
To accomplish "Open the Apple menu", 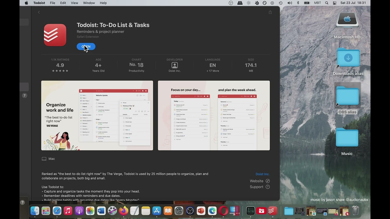I will (x=26, y=3).
